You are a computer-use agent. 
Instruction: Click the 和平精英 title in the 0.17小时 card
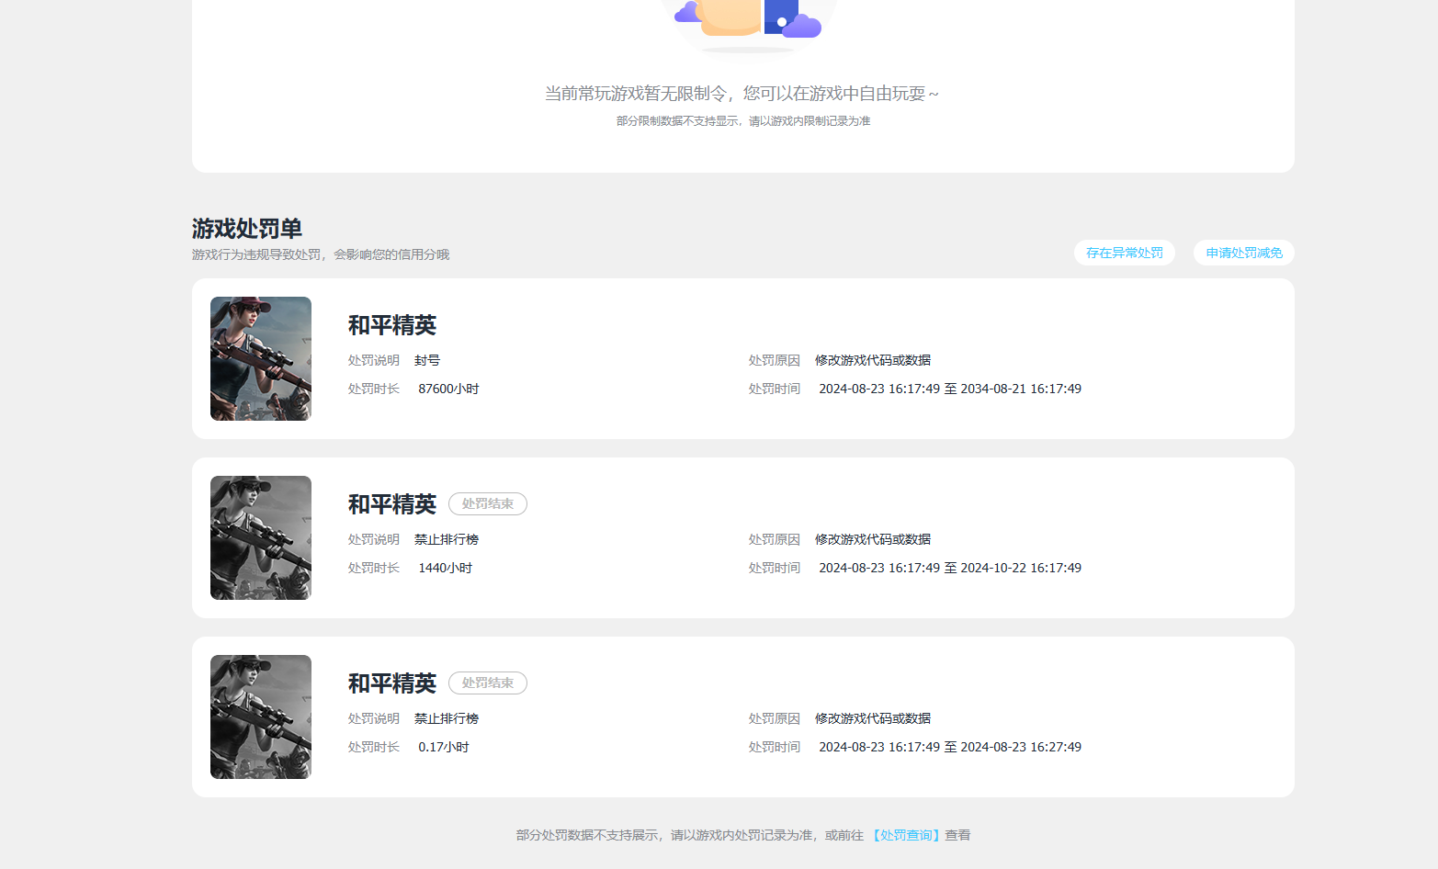[392, 683]
